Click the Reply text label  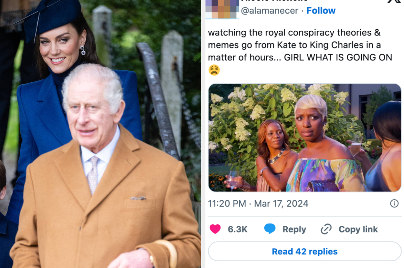tap(294, 229)
